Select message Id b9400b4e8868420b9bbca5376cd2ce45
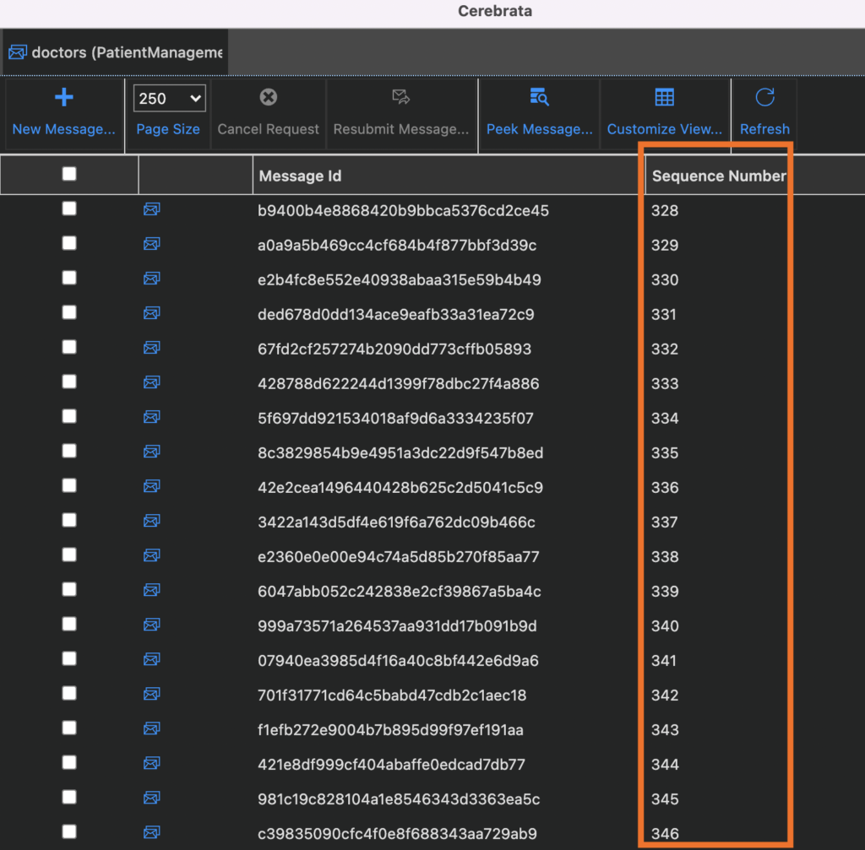 pos(403,211)
